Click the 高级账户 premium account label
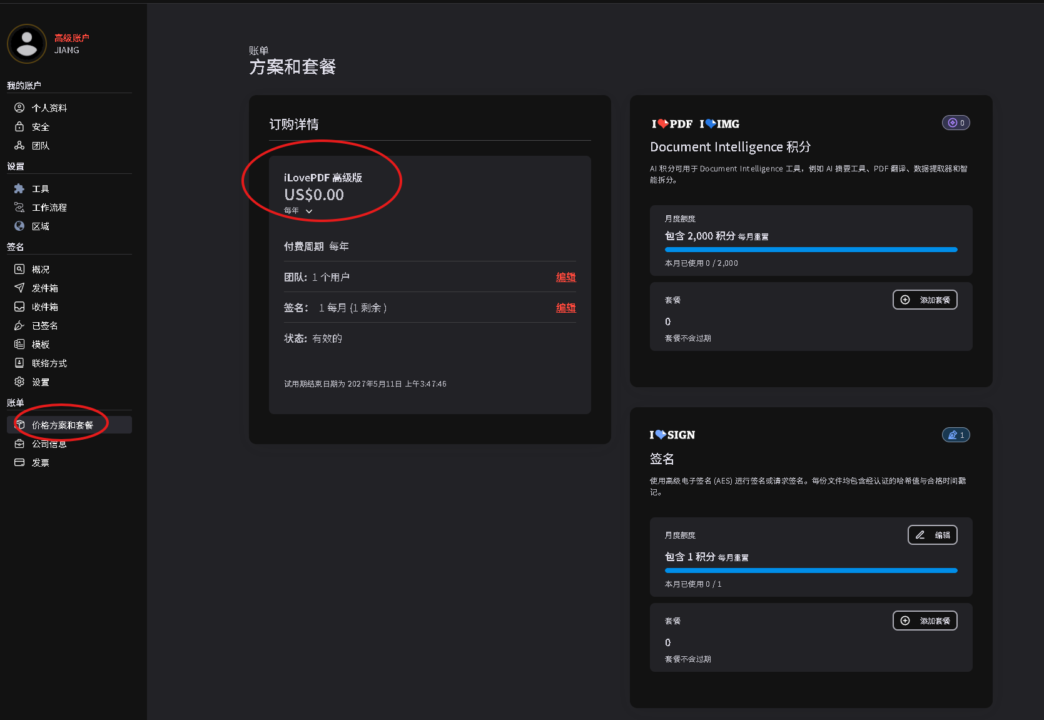This screenshot has height=720, width=1044. (72, 38)
